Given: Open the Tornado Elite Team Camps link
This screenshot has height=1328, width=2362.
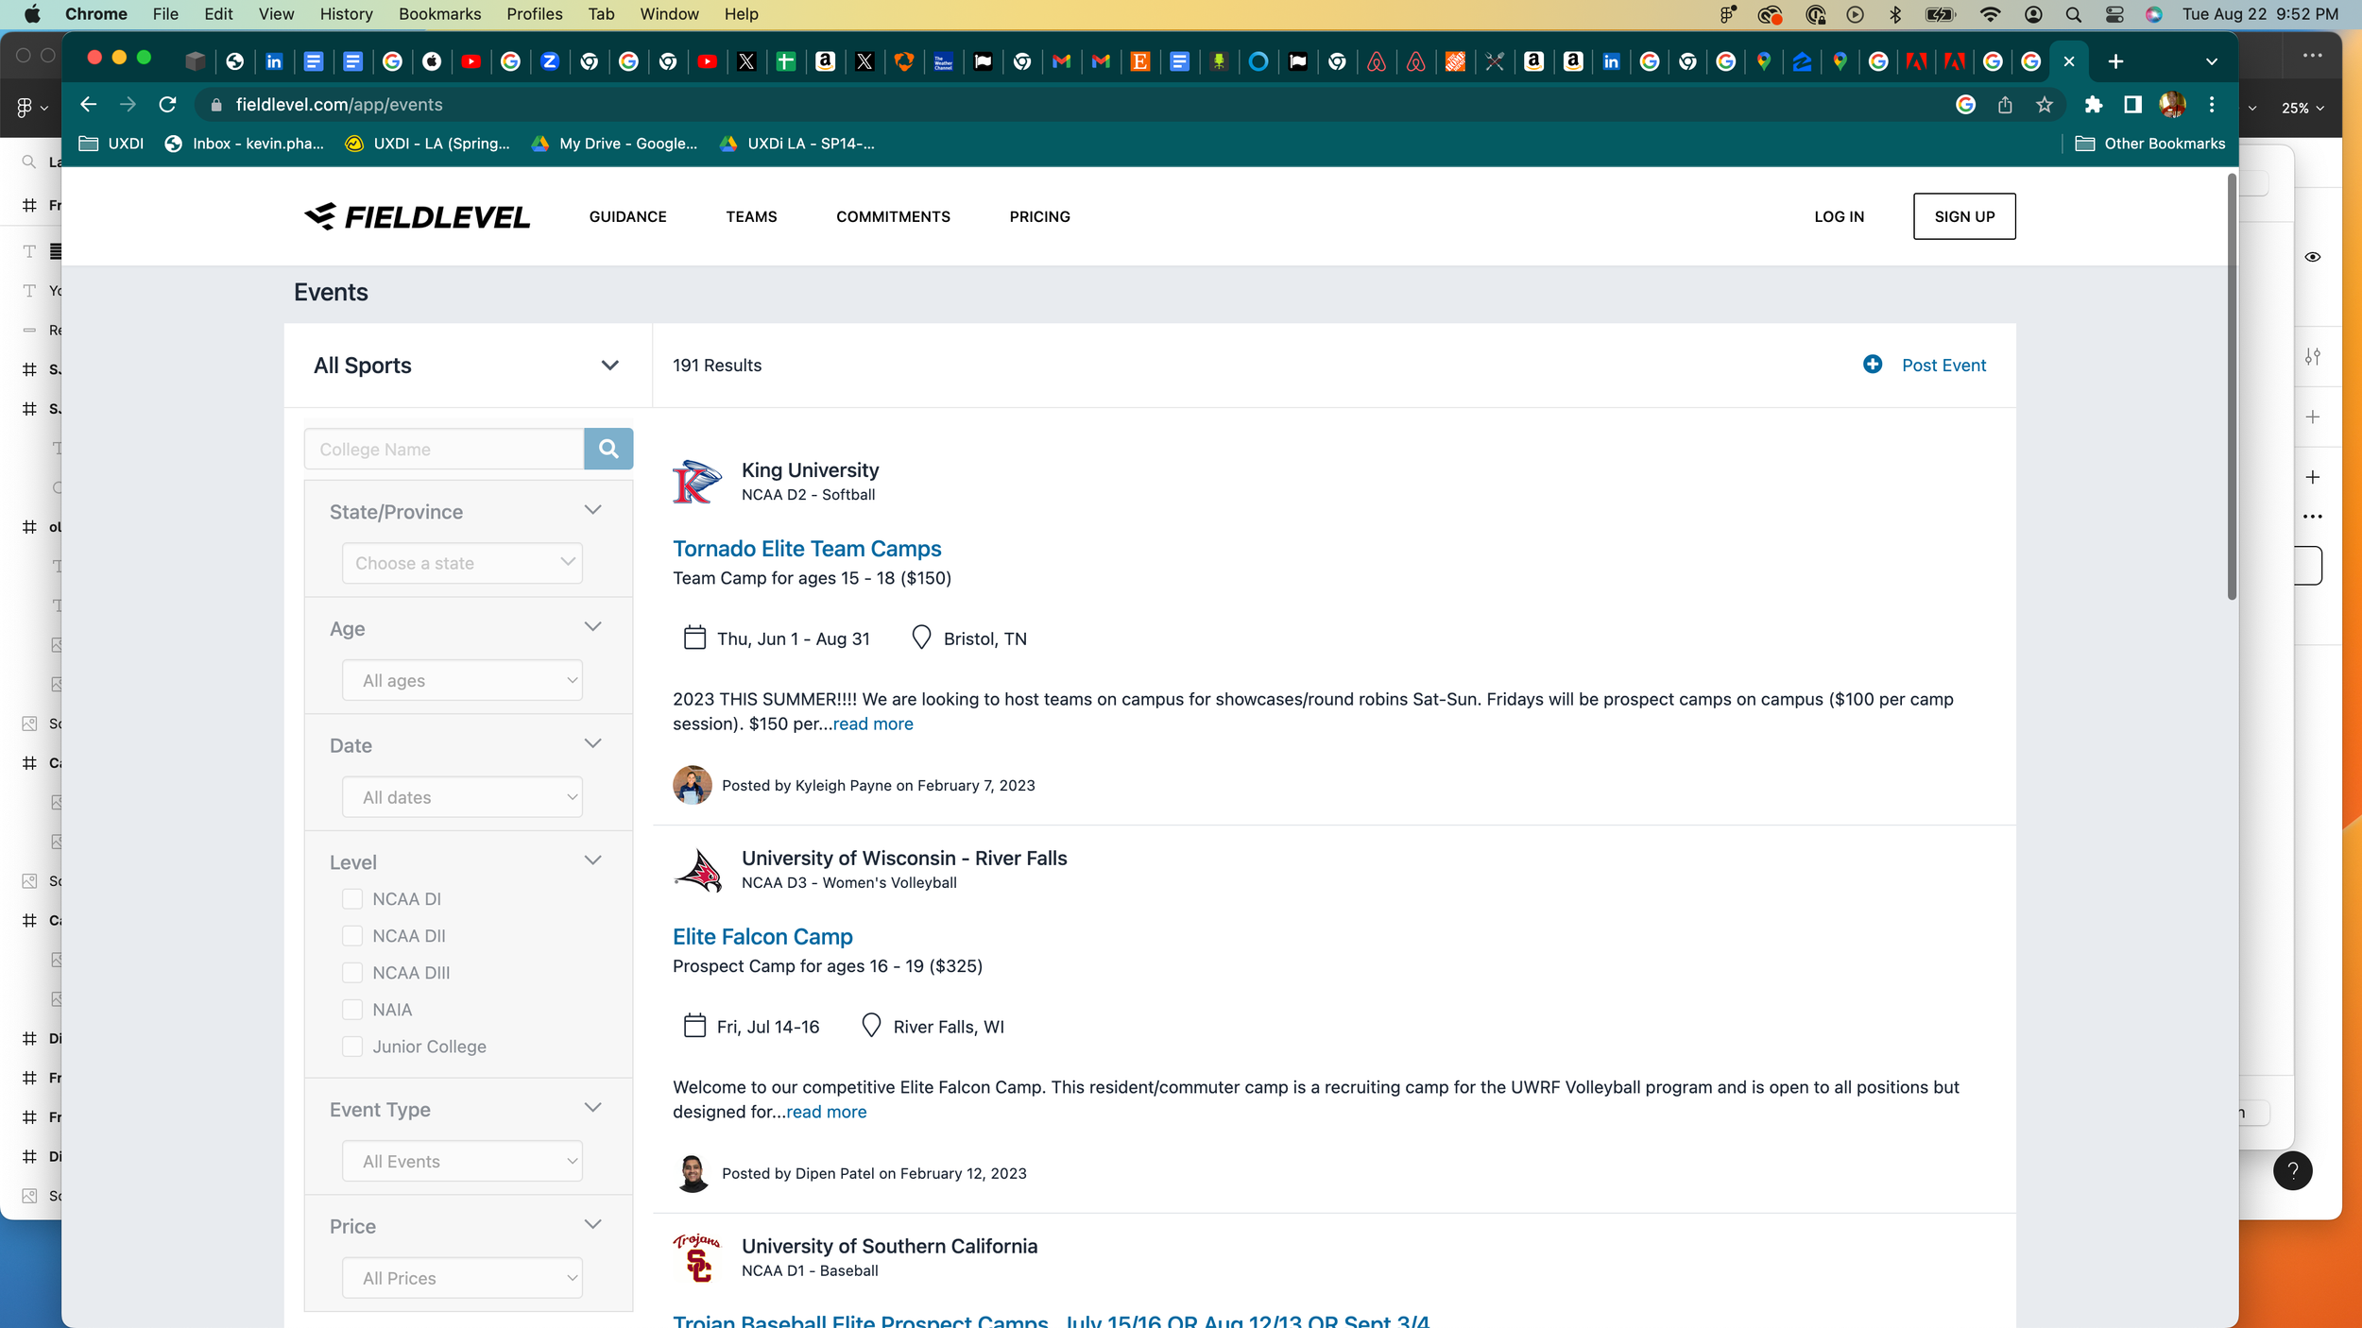Looking at the screenshot, I should click(x=807, y=549).
